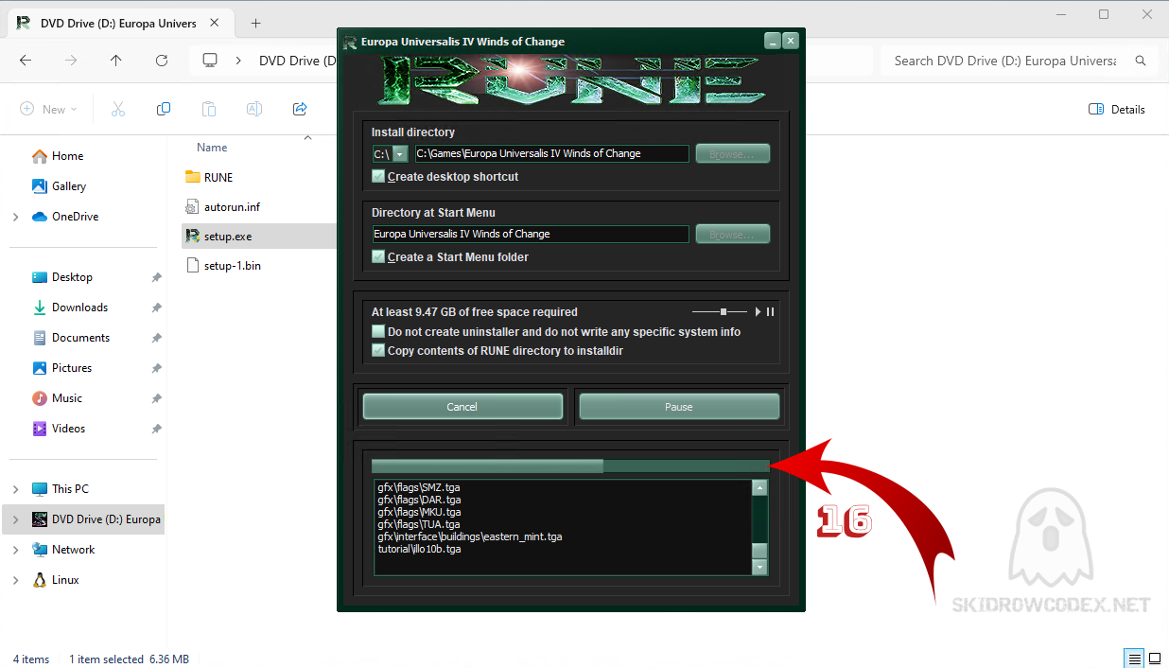Image resolution: width=1169 pixels, height=668 pixels.
Task: Expand This PC tree node
Action: [x=15, y=489]
